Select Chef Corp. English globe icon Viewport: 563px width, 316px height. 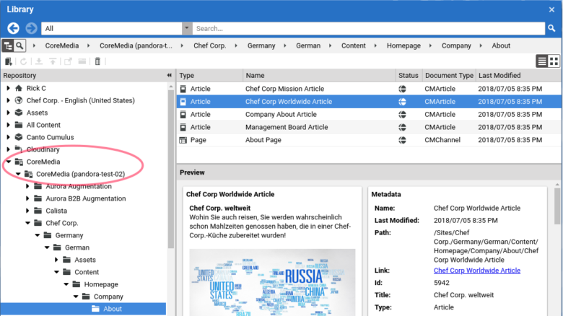coord(19,100)
